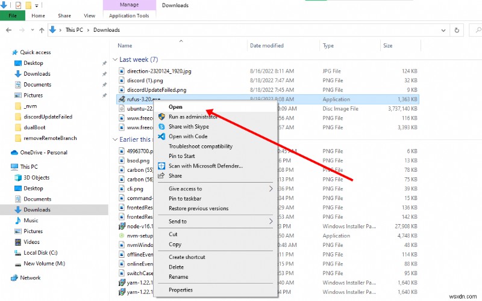Click the Properties checkmark icon in title bar
The image size is (482, 301).
[18, 5]
